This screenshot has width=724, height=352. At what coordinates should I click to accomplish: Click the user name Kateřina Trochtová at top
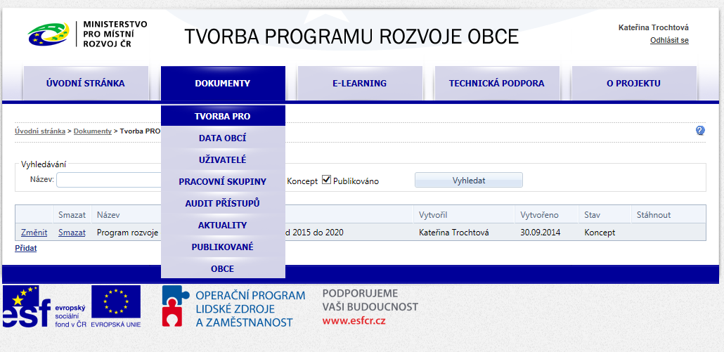653,27
